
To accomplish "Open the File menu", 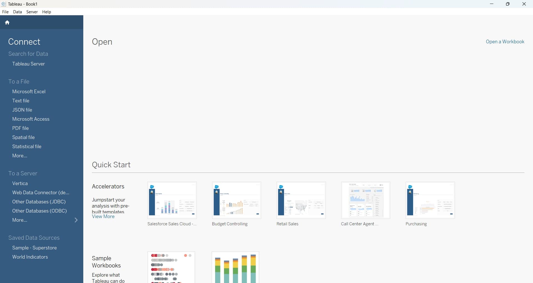I will (5, 12).
